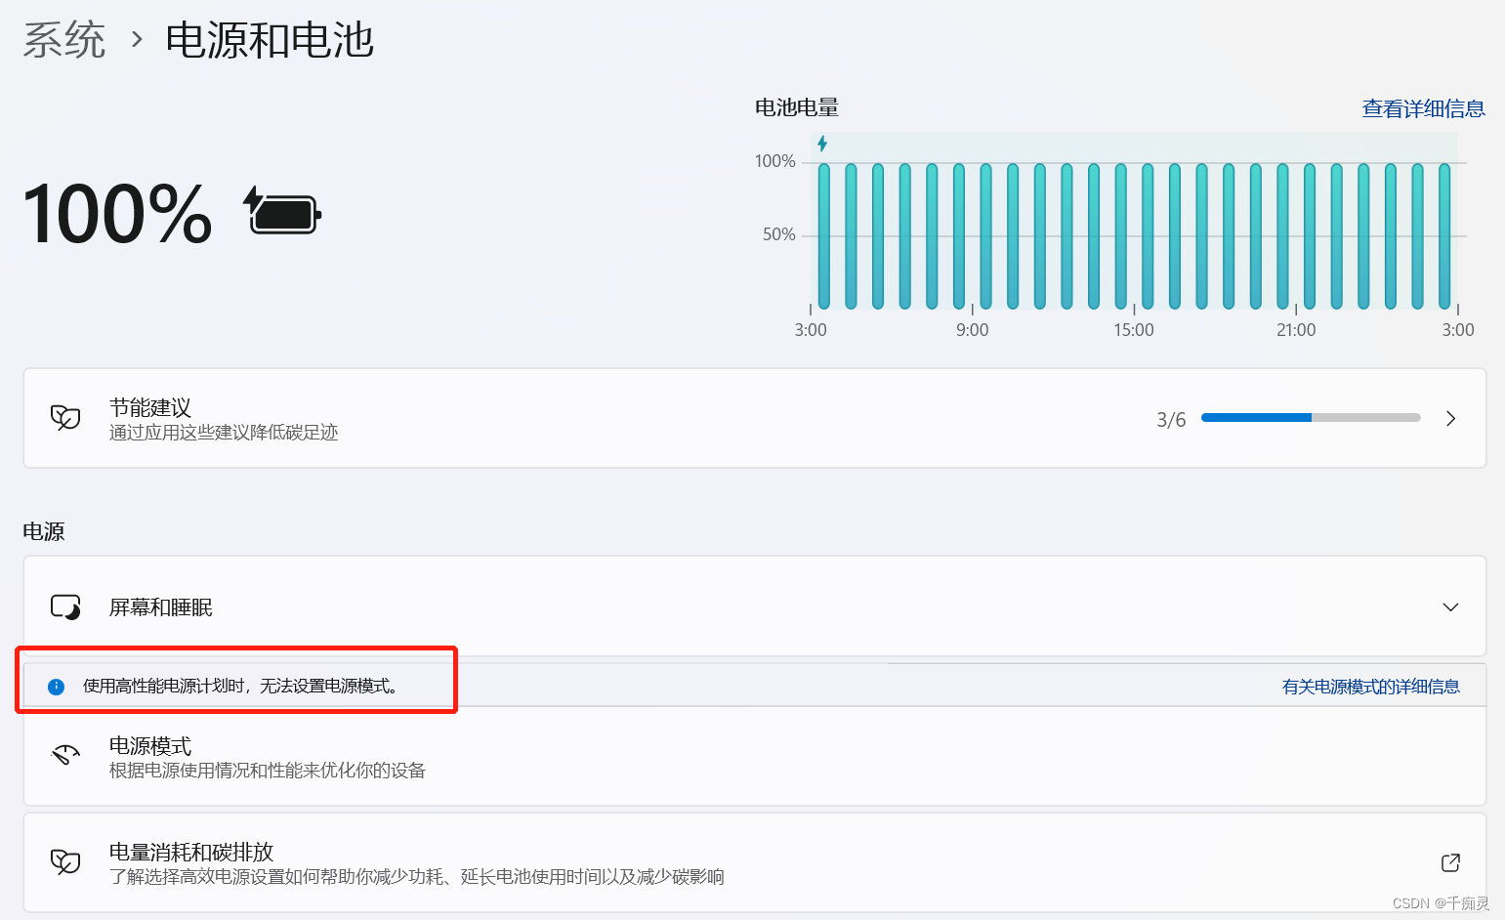This screenshot has width=1505, height=920.
Task: Select 屏幕和睡眠 row label
Action: (161, 607)
